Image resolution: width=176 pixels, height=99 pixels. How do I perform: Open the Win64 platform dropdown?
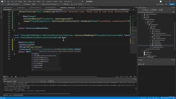[37, 4]
